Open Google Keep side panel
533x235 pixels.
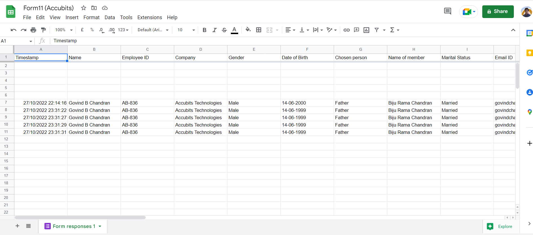(x=529, y=53)
